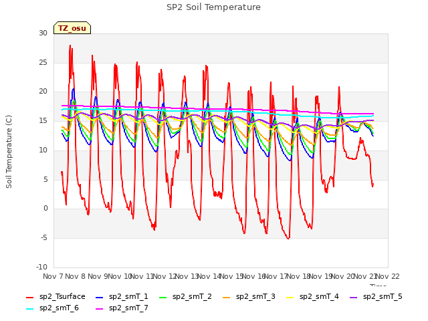Click the blue sp2_smT_1 legend swatch
This screenshot has height=321, width=428.
[x=100, y=297]
